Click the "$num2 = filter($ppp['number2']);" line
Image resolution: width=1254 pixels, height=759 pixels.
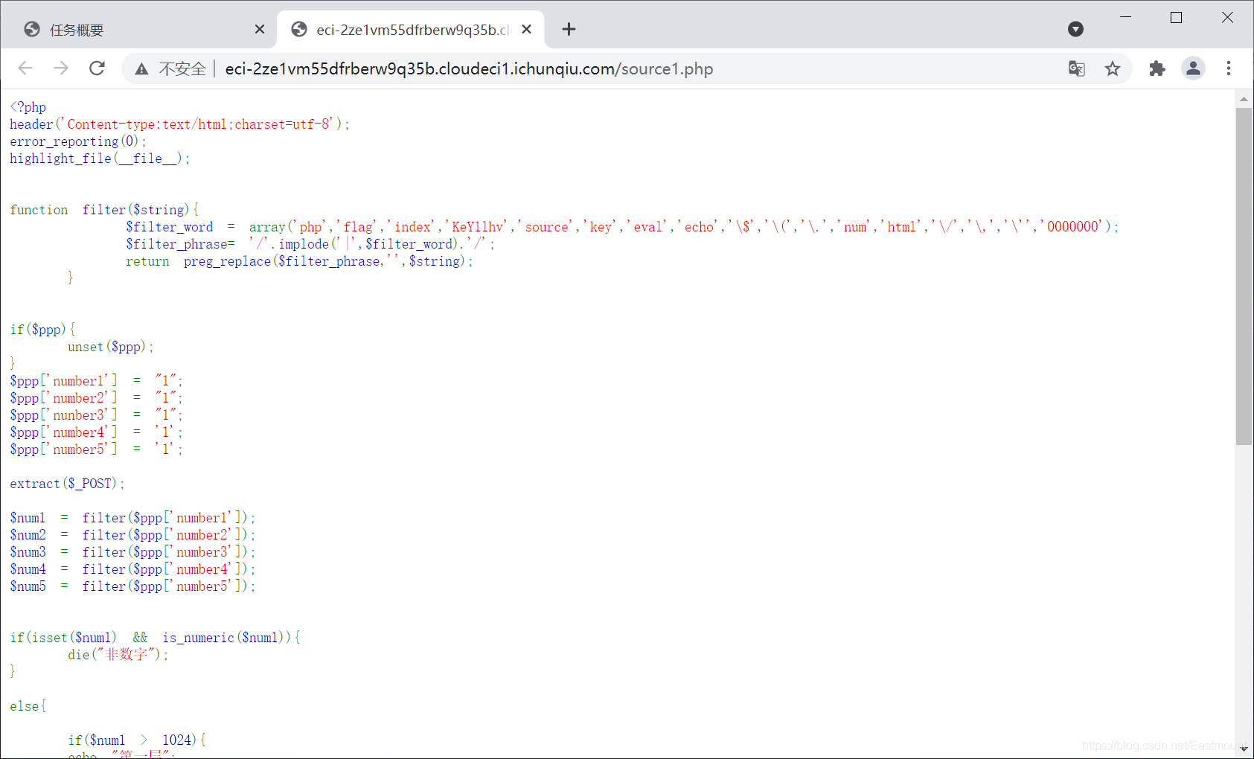coord(132,535)
